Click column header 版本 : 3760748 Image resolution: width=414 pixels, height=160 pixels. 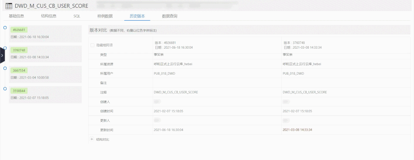click(294, 43)
